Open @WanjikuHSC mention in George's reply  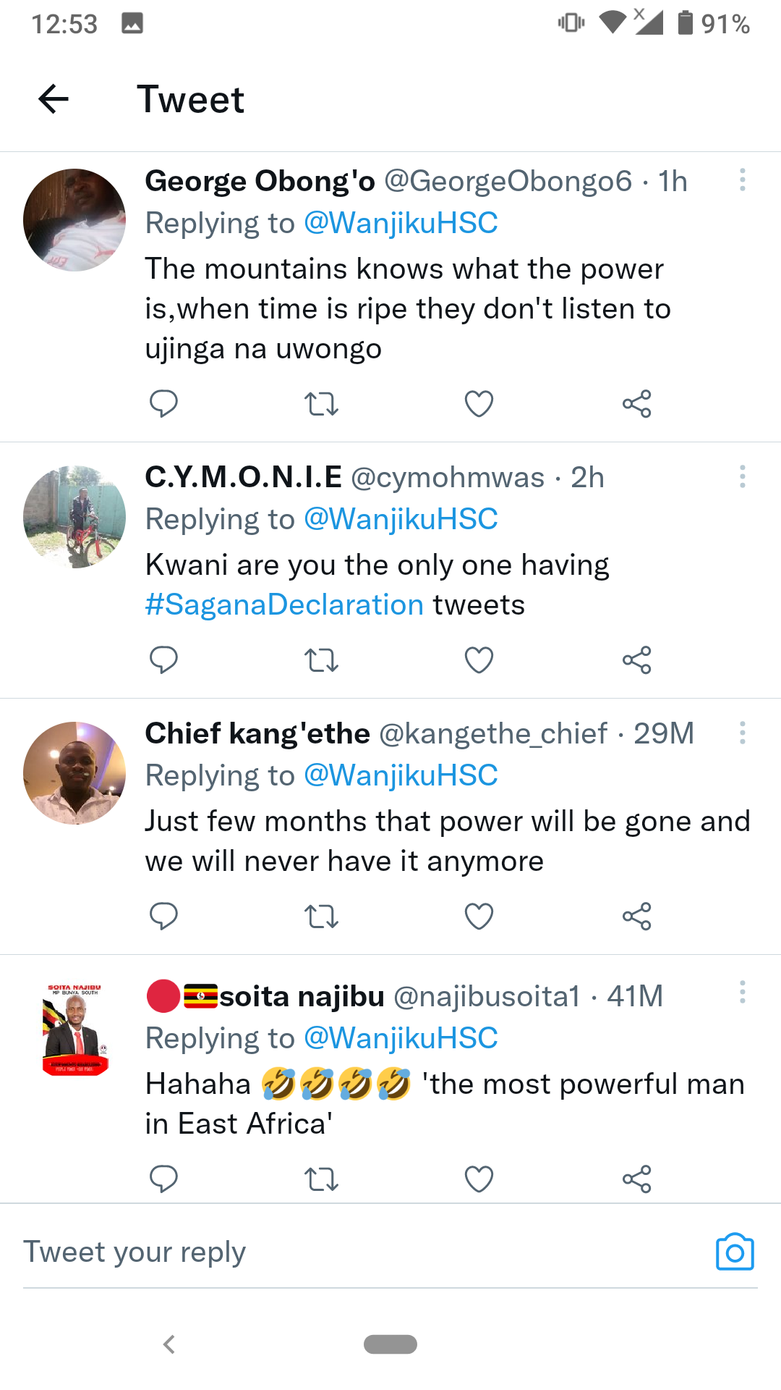(401, 223)
